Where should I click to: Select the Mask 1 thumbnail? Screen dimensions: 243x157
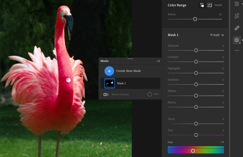(x=109, y=83)
